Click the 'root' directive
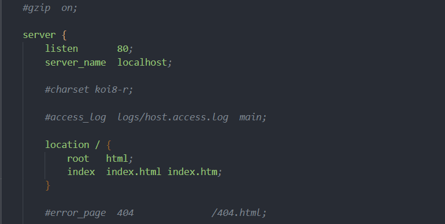This screenshot has width=445, height=224. pyautogui.click(x=78, y=159)
